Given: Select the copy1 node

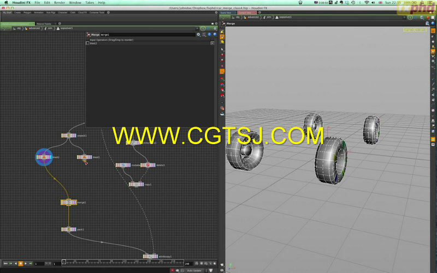Looking at the screenshot, I should [x=136, y=184].
